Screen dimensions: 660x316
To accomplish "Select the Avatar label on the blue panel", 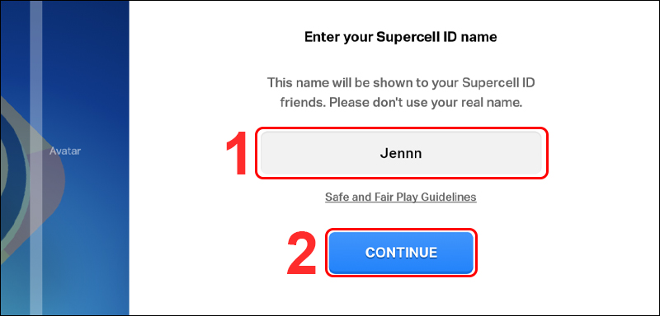I will click(65, 151).
